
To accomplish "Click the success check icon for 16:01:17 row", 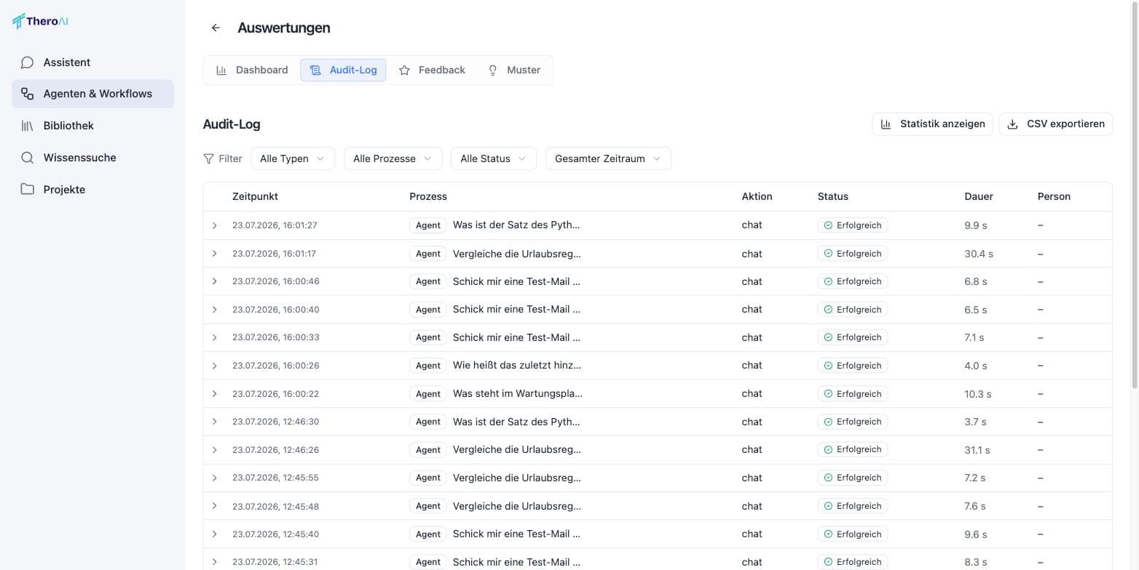I will click(x=828, y=254).
